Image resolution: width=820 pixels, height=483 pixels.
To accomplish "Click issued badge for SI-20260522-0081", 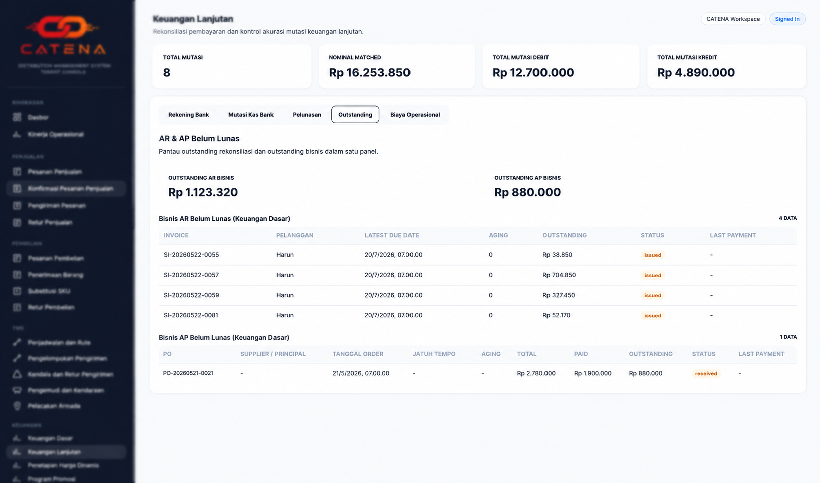I will [653, 316].
